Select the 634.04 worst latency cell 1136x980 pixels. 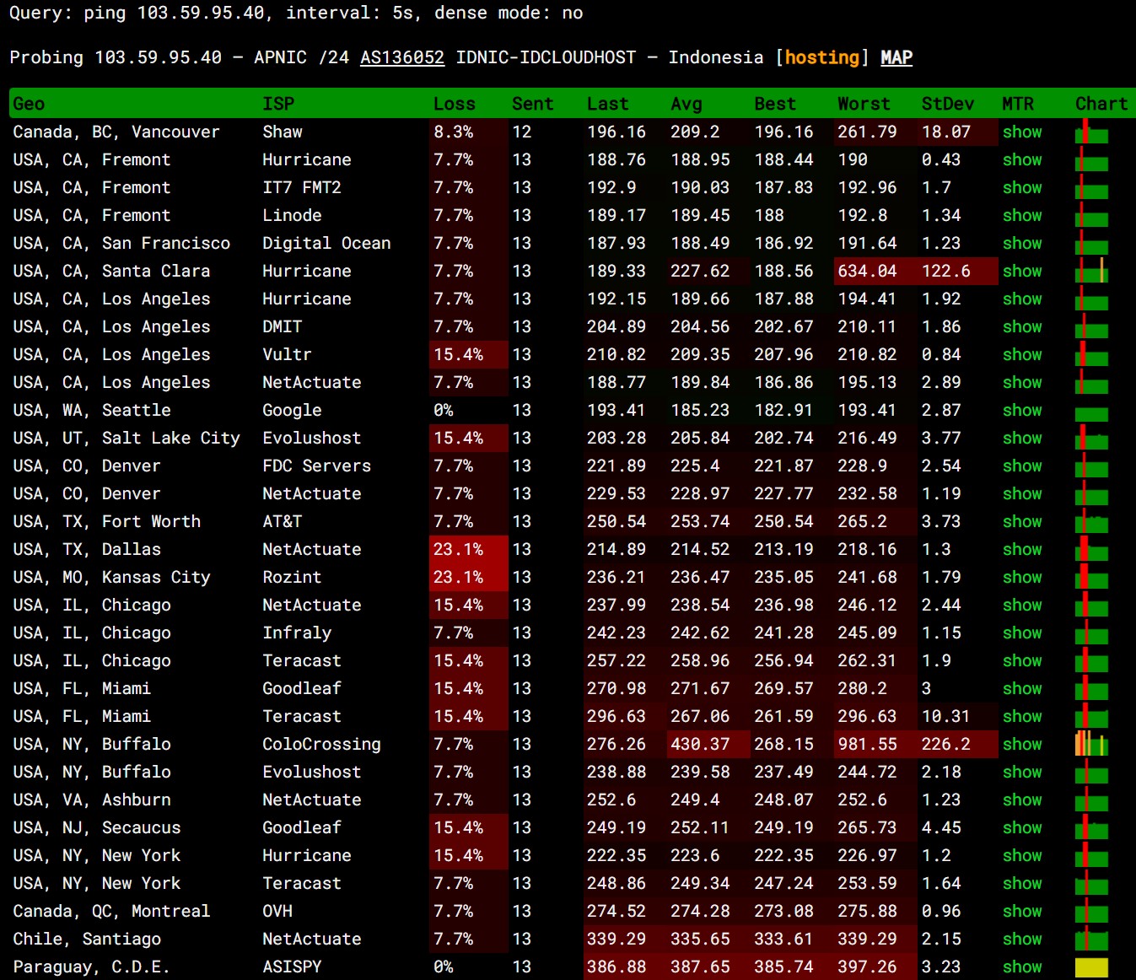(x=875, y=271)
